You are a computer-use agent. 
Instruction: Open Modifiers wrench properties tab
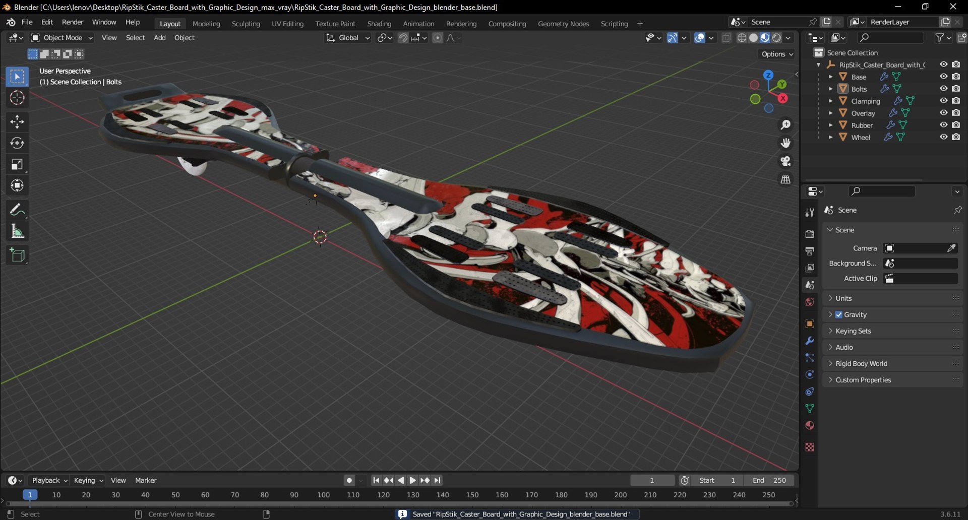[810, 341]
